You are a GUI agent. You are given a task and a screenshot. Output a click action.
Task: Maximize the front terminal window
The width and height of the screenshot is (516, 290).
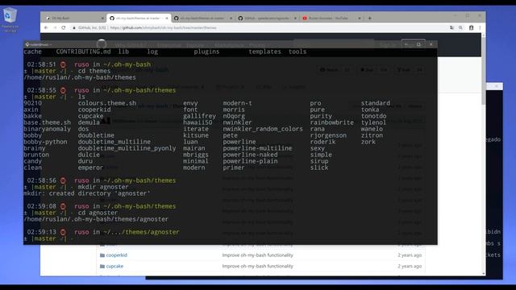(x=418, y=44)
